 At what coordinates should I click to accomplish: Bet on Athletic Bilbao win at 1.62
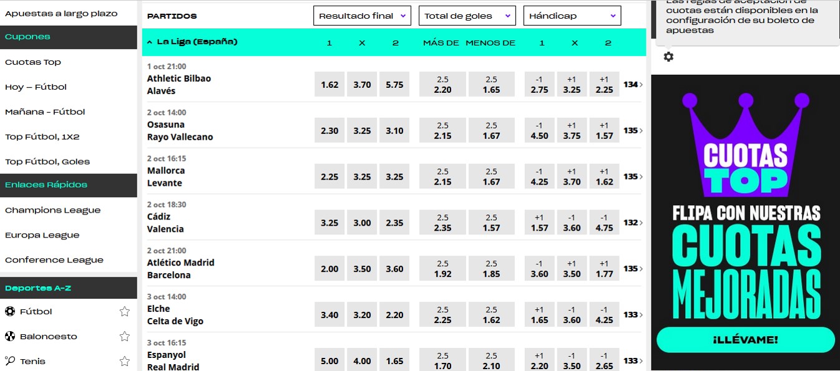point(330,84)
